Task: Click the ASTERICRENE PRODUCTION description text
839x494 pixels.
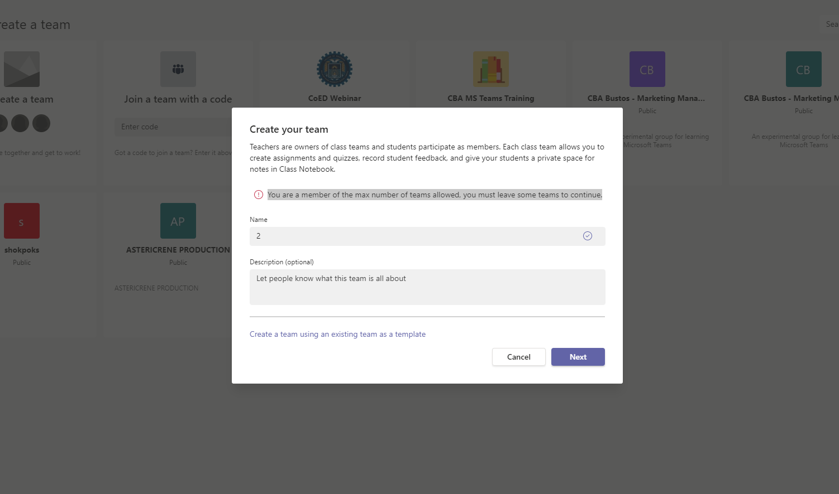Action: pos(156,288)
